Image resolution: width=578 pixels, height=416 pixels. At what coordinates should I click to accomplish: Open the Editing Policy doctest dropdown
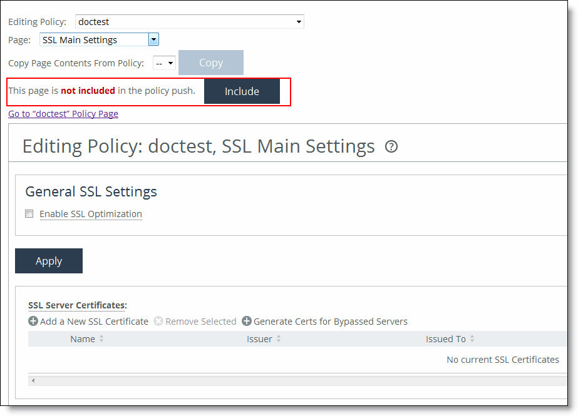(x=190, y=22)
